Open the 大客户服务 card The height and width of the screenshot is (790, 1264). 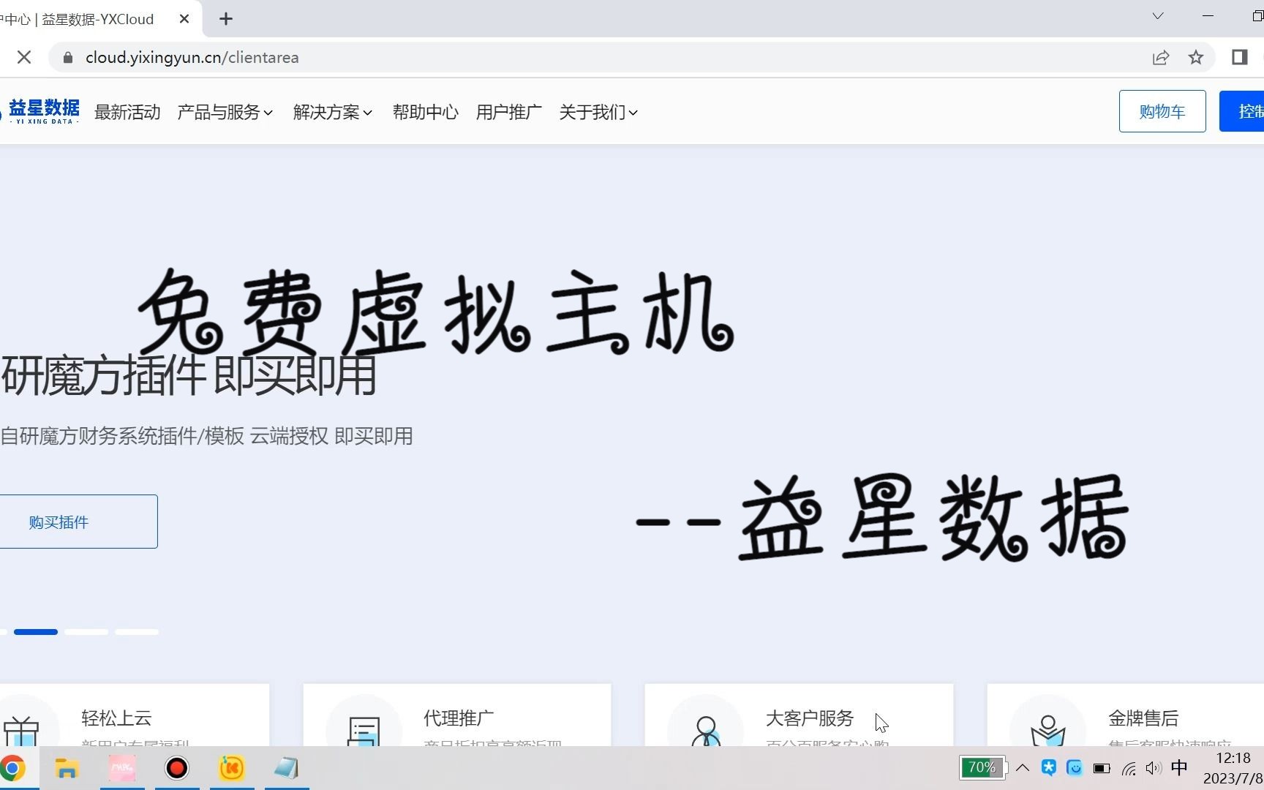tap(799, 715)
